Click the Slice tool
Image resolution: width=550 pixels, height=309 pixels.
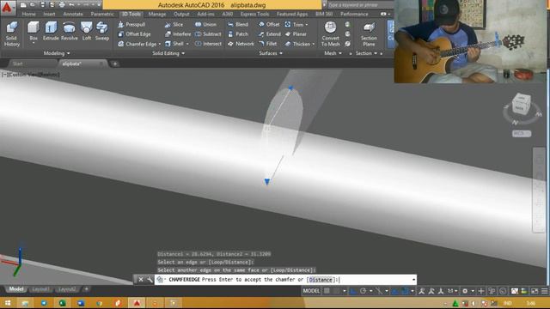(174, 25)
